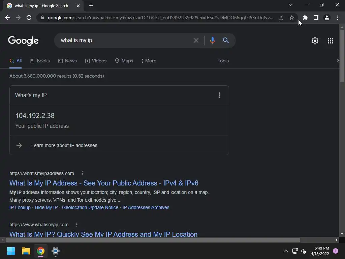This screenshot has width=345, height=259.
Task: Start a search by voice
Action: pos(212,40)
